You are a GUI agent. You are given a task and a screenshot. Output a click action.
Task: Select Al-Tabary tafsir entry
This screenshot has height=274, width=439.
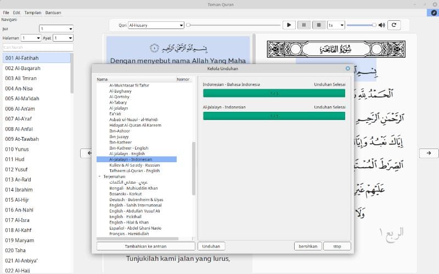click(x=118, y=102)
